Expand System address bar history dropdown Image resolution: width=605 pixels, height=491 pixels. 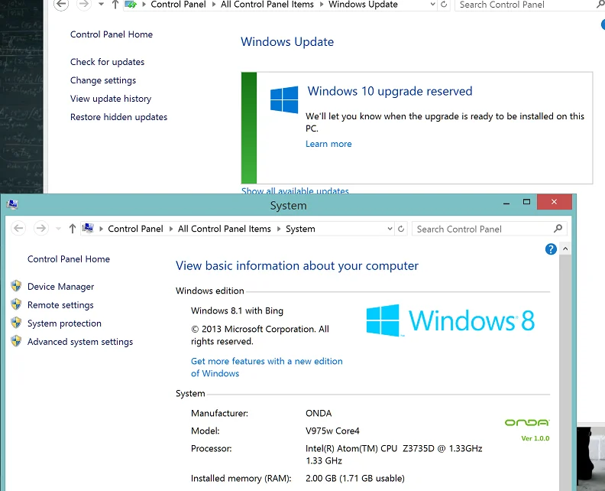390,229
